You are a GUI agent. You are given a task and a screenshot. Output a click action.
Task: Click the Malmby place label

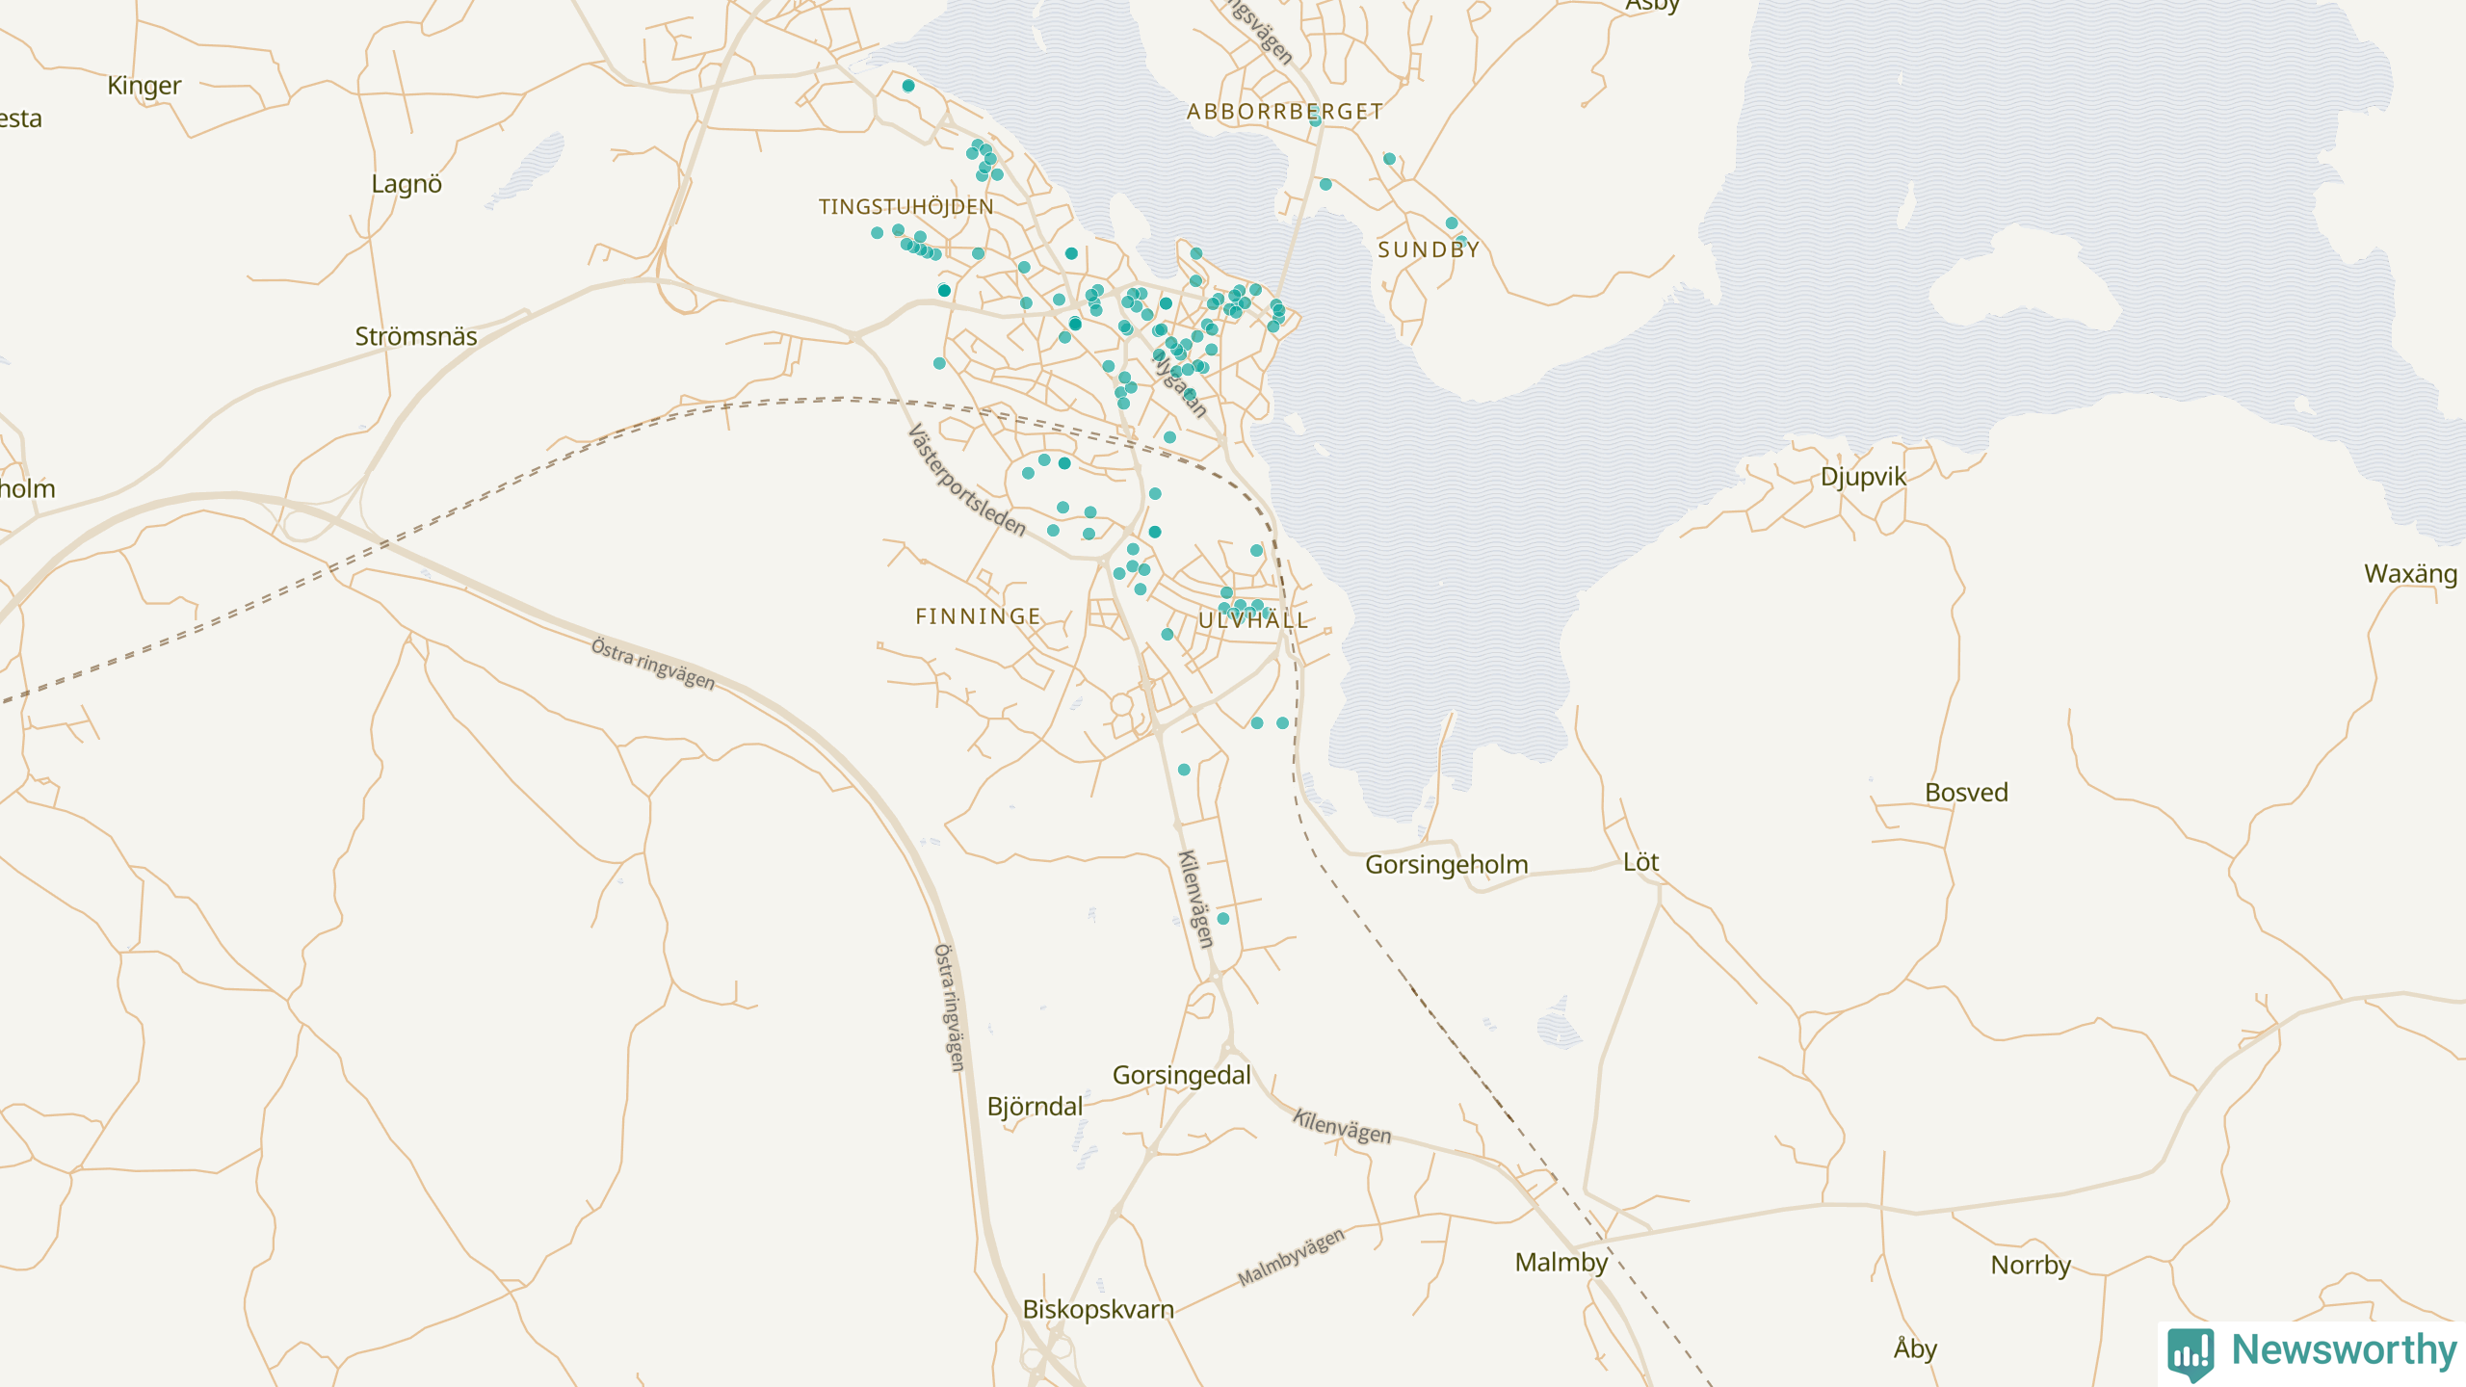tap(1561, 1262)
